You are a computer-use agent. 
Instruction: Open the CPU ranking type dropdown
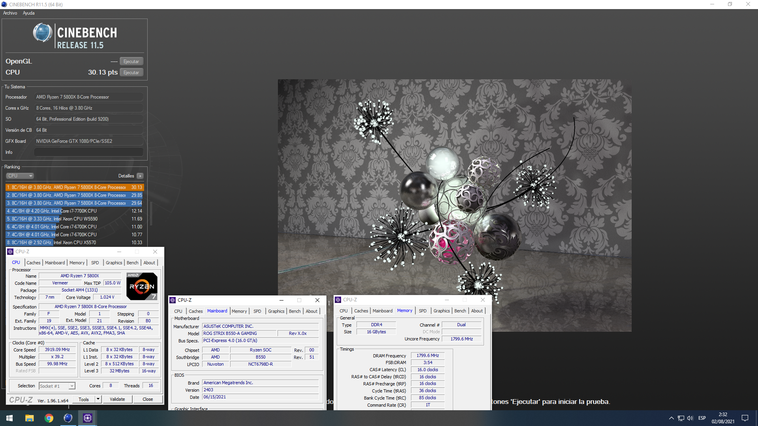[20, 176]
